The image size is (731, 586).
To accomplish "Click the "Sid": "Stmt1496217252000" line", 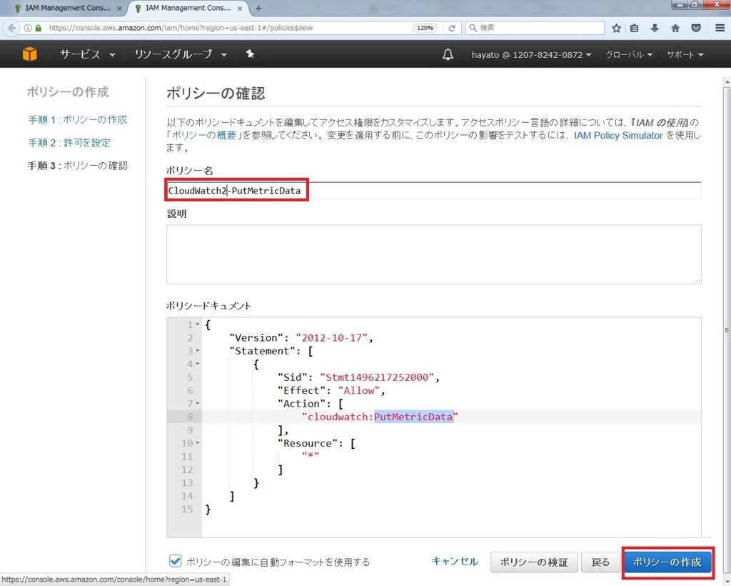I will coord(358,377).
